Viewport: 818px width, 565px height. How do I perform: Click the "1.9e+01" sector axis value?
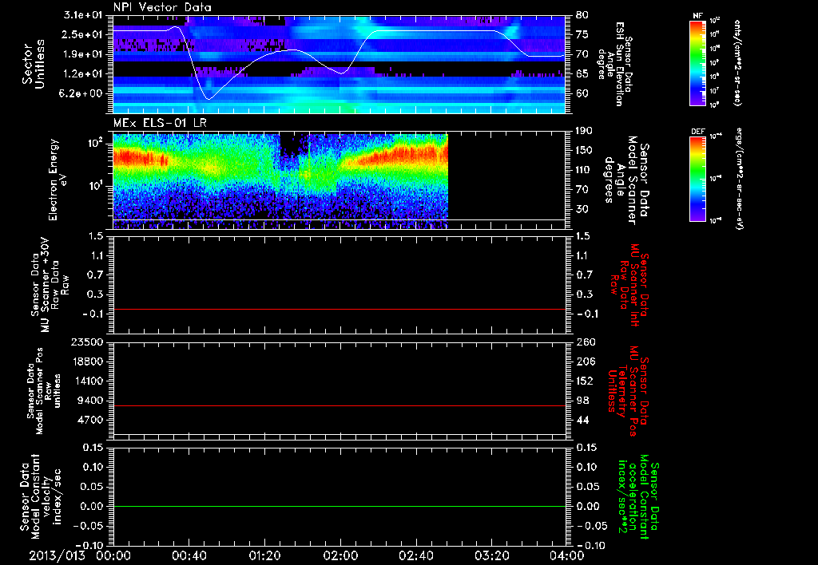[83, 54]
